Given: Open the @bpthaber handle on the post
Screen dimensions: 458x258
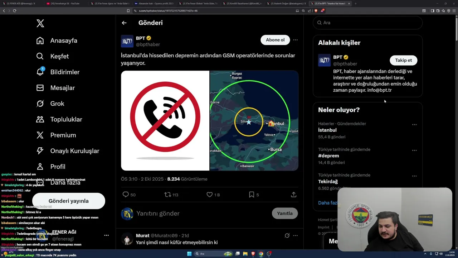Looking at the screenshot, I should point(148,44).
